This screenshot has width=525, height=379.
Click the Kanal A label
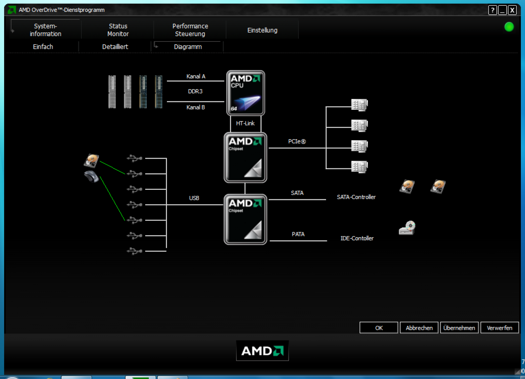coord(196,76)
